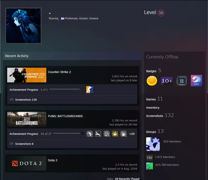Open the Groups 13 link

(x=155, y=131)
